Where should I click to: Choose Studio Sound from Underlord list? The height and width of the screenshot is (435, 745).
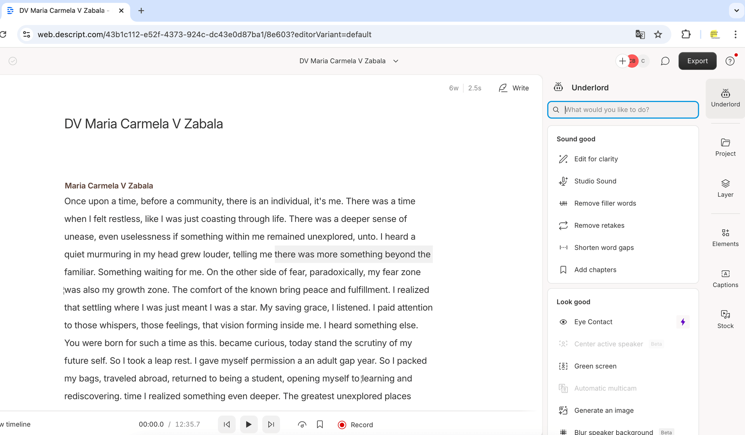click(595, 181)
